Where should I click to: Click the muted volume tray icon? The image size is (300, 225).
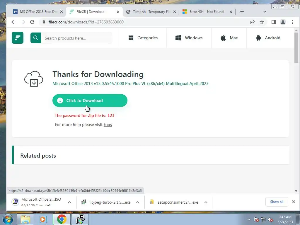point(270,220)
